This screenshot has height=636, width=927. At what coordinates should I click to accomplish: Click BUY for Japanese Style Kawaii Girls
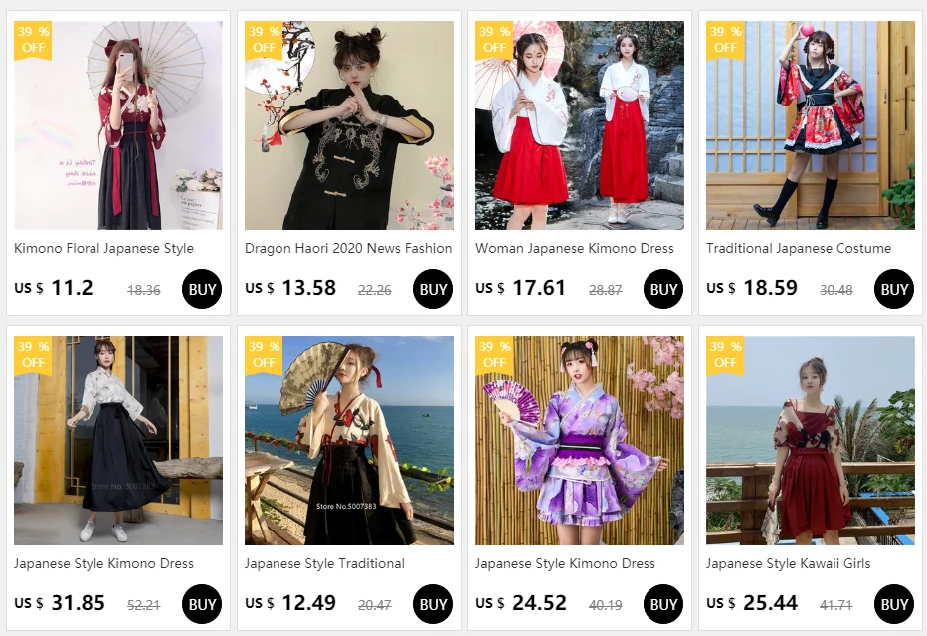point(894,604)
